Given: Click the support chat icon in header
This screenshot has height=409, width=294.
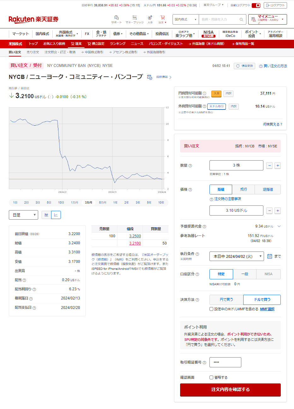Looking at the screenshot, I should click(116, 18).
